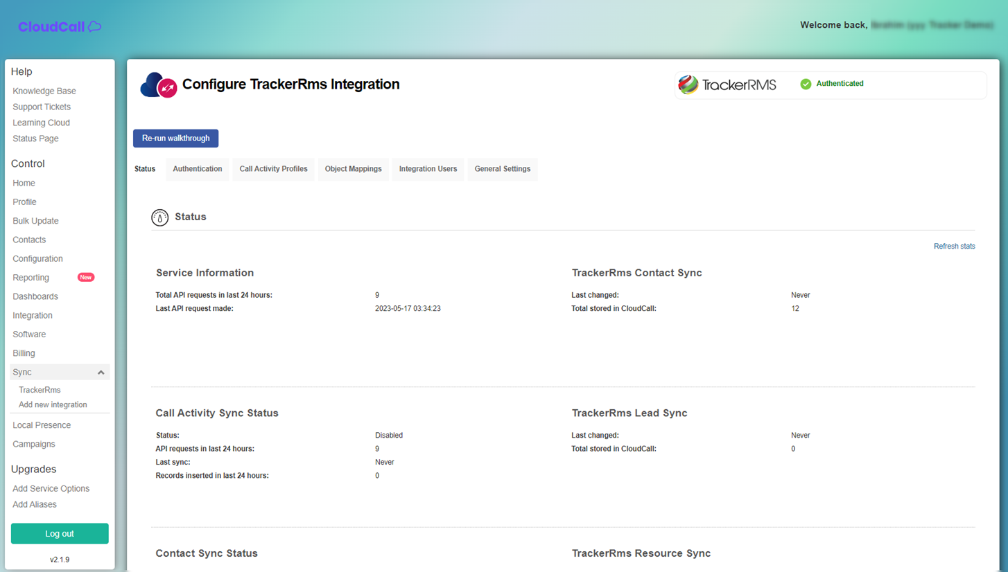
Task: Open Bulk Update page
Action: point(35,221)
